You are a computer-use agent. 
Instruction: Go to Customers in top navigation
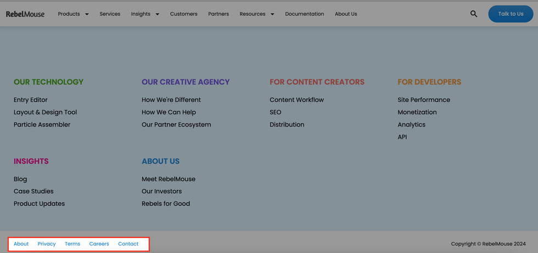[183, 14]
